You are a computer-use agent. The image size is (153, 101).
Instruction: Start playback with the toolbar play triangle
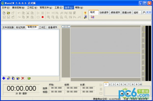pyautogui.click(x=38, y=13)
